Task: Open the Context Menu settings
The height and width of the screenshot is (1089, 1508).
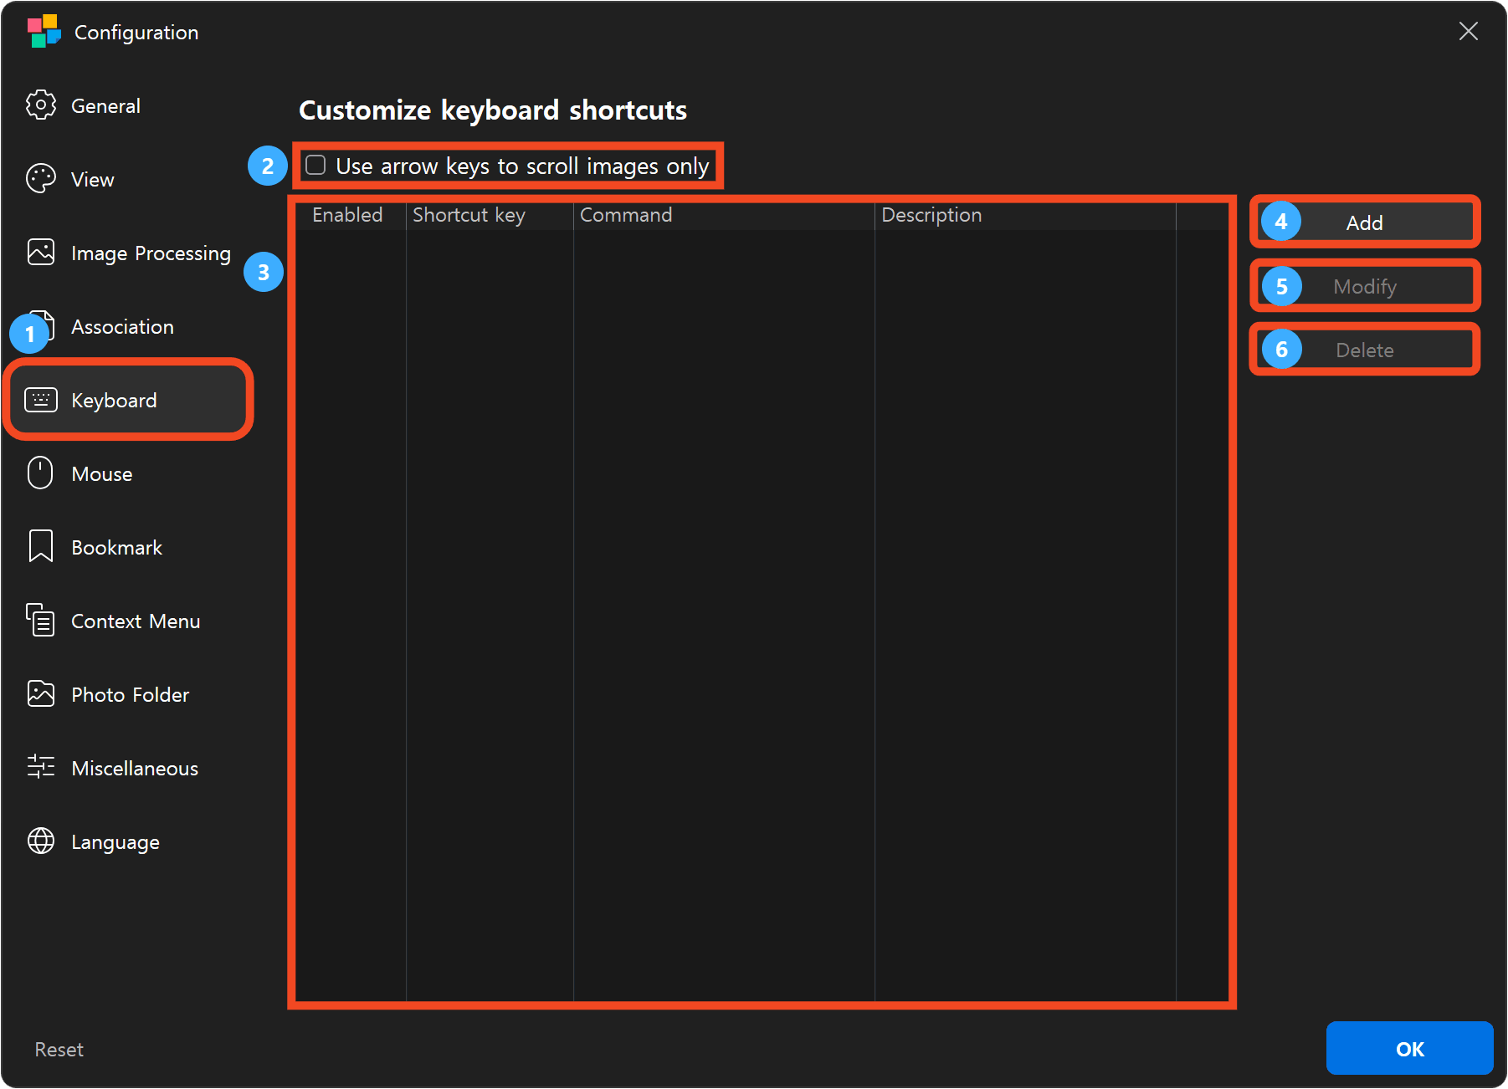Action: point(126,621)
